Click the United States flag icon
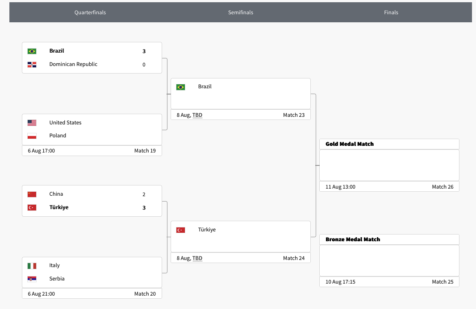476x309 pixels. click(x=32, y=123)
